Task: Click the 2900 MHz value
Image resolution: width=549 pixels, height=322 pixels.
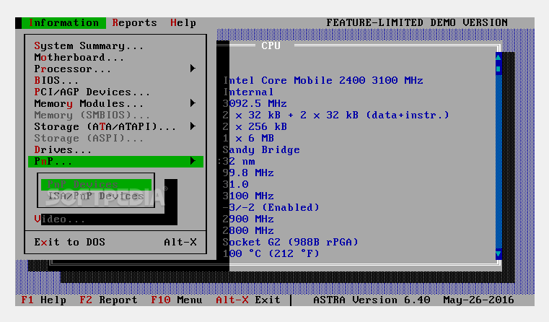Action: [248, 219]
